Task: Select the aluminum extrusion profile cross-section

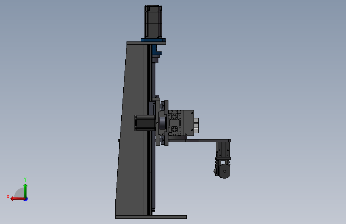Action: [174, 123]
